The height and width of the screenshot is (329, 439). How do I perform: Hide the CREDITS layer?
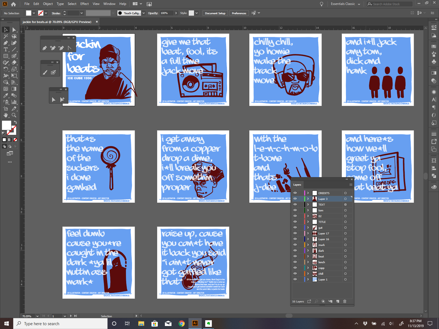pyautogui.click(x=295, y=193)
